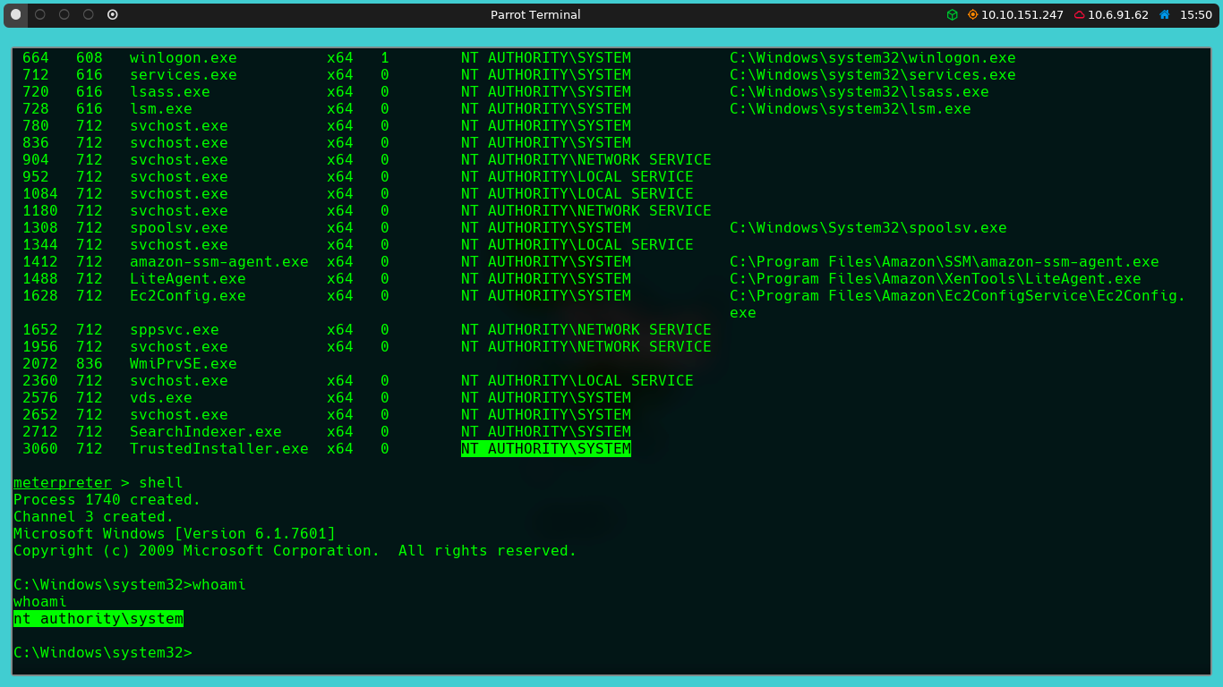Click the orange target icon
Screen dimensions: 1223x687
tap(972, 14)
